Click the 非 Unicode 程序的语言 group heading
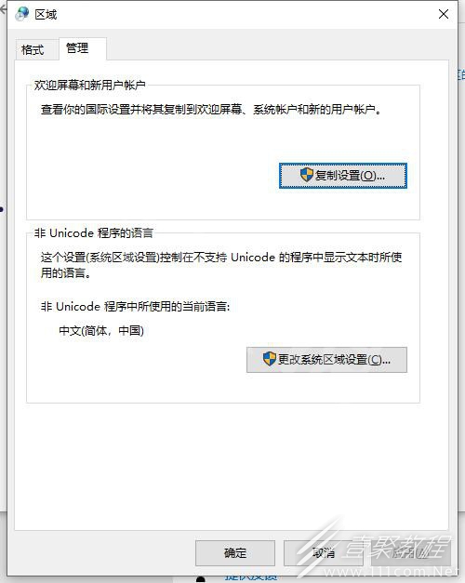The width and height of the screenshot is (465, 583). pyautogui.click(x=94, y=233)
